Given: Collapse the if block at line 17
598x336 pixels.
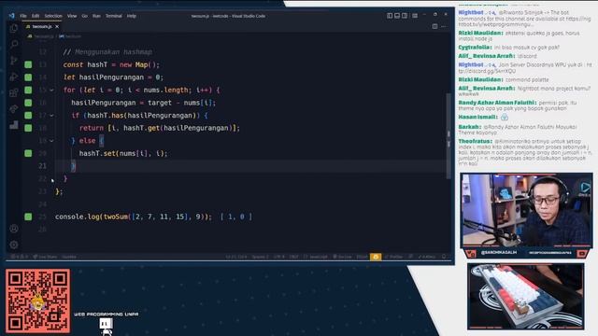Looking at the screenshot, I should tap(51, 116).
